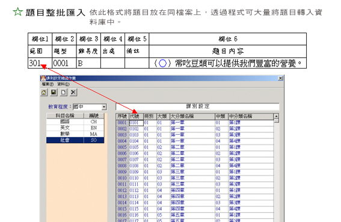Image resolution: width=341 pixels, height=222 pixels.
Task: Click 第一章 in row 0002
Action: (177, 129)
